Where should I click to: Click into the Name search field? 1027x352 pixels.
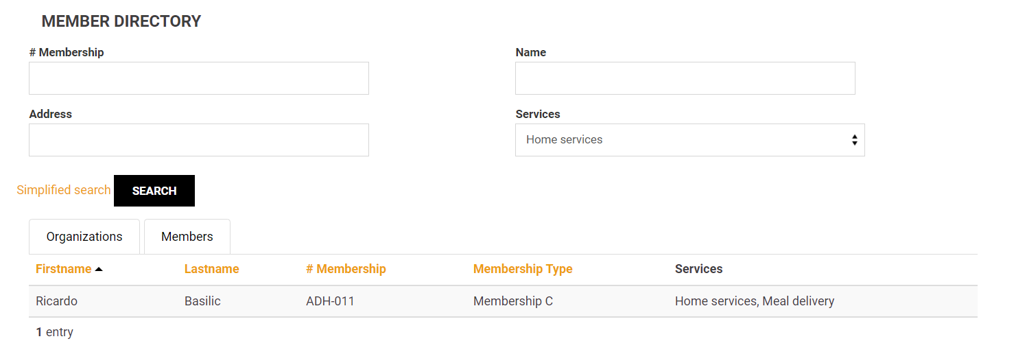[x=685, y=78]
